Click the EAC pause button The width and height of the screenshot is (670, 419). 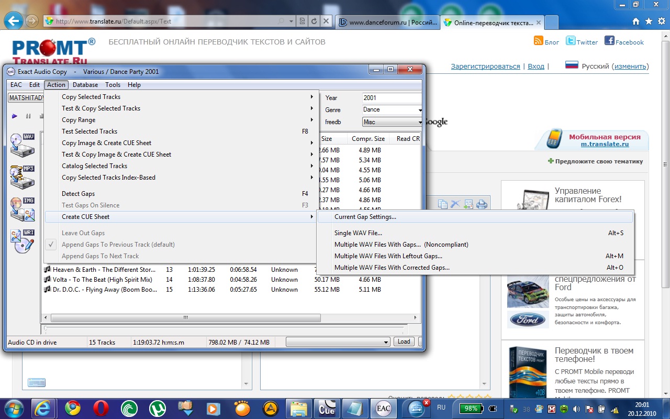[x=28, y=116]
